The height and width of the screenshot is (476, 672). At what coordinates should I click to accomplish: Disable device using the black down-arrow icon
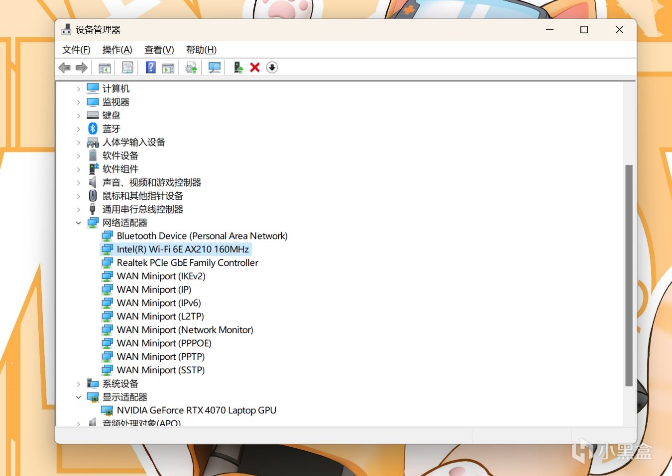pyautogui.click(x=272, y=68)
